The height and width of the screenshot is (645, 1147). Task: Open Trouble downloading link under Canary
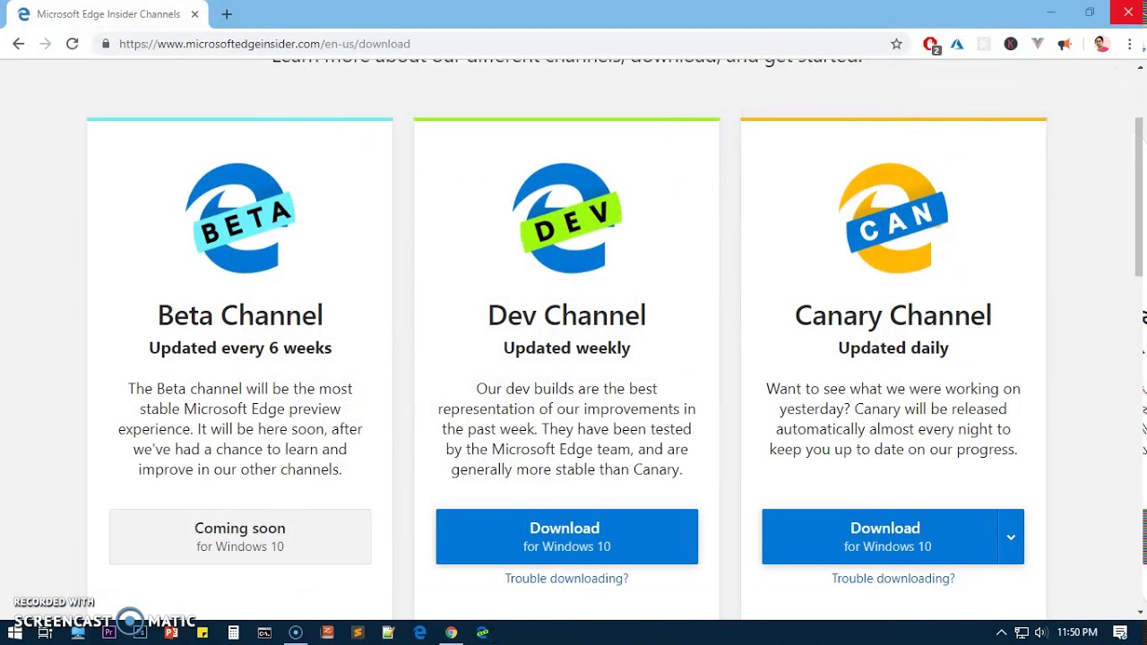(893, 579)
